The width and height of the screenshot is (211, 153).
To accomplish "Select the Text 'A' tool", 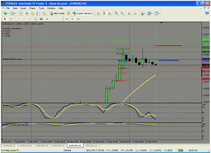I will 47,19.
